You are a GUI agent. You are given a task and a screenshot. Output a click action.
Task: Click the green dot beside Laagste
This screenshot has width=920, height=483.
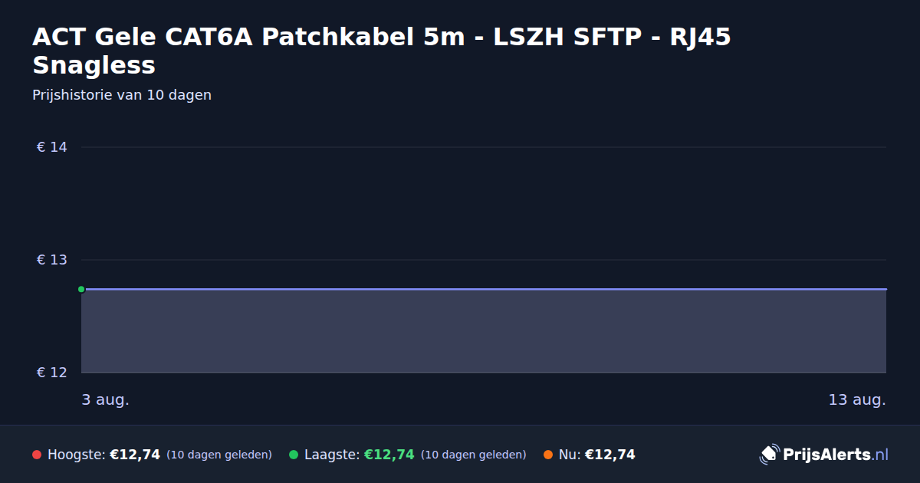point(294,455)
